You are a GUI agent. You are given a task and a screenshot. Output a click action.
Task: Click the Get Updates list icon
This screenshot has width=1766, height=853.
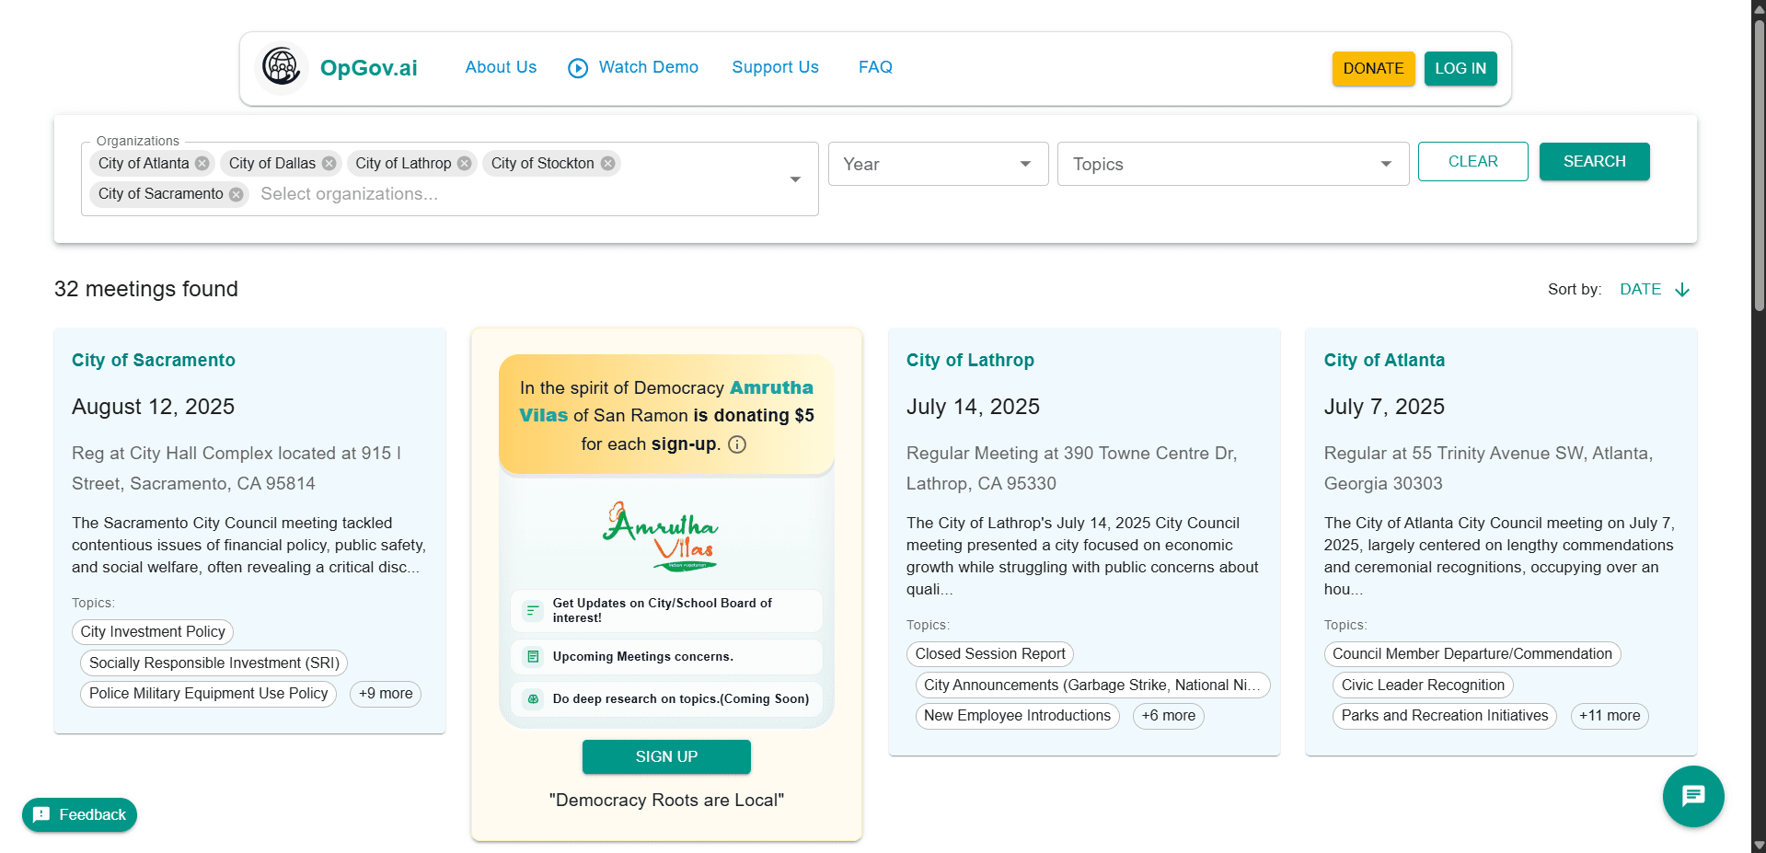(x=532, y=610)
